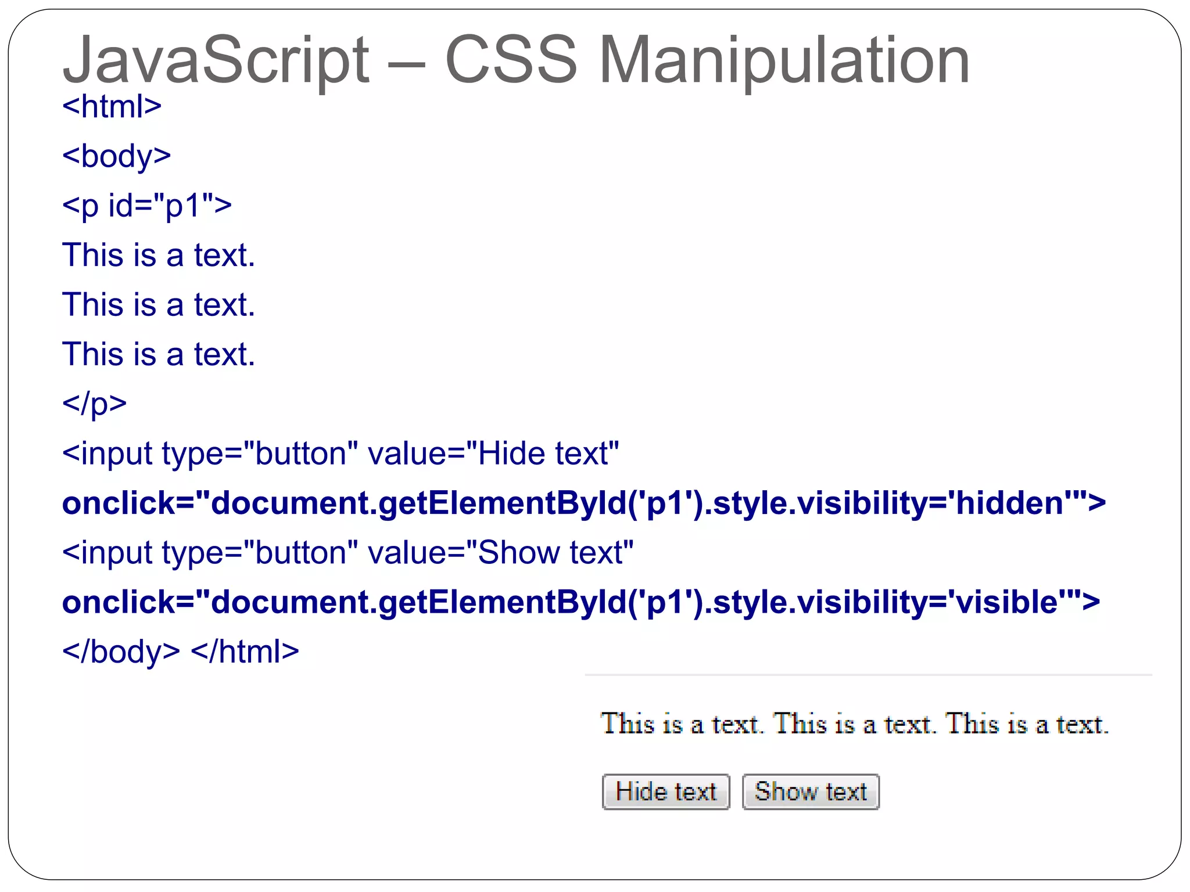Click the input line with value="Show text"
This screenshot has height=892, width=1190.
347,552
